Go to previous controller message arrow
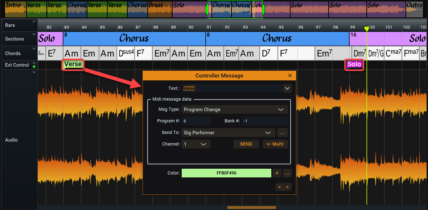 280,187
